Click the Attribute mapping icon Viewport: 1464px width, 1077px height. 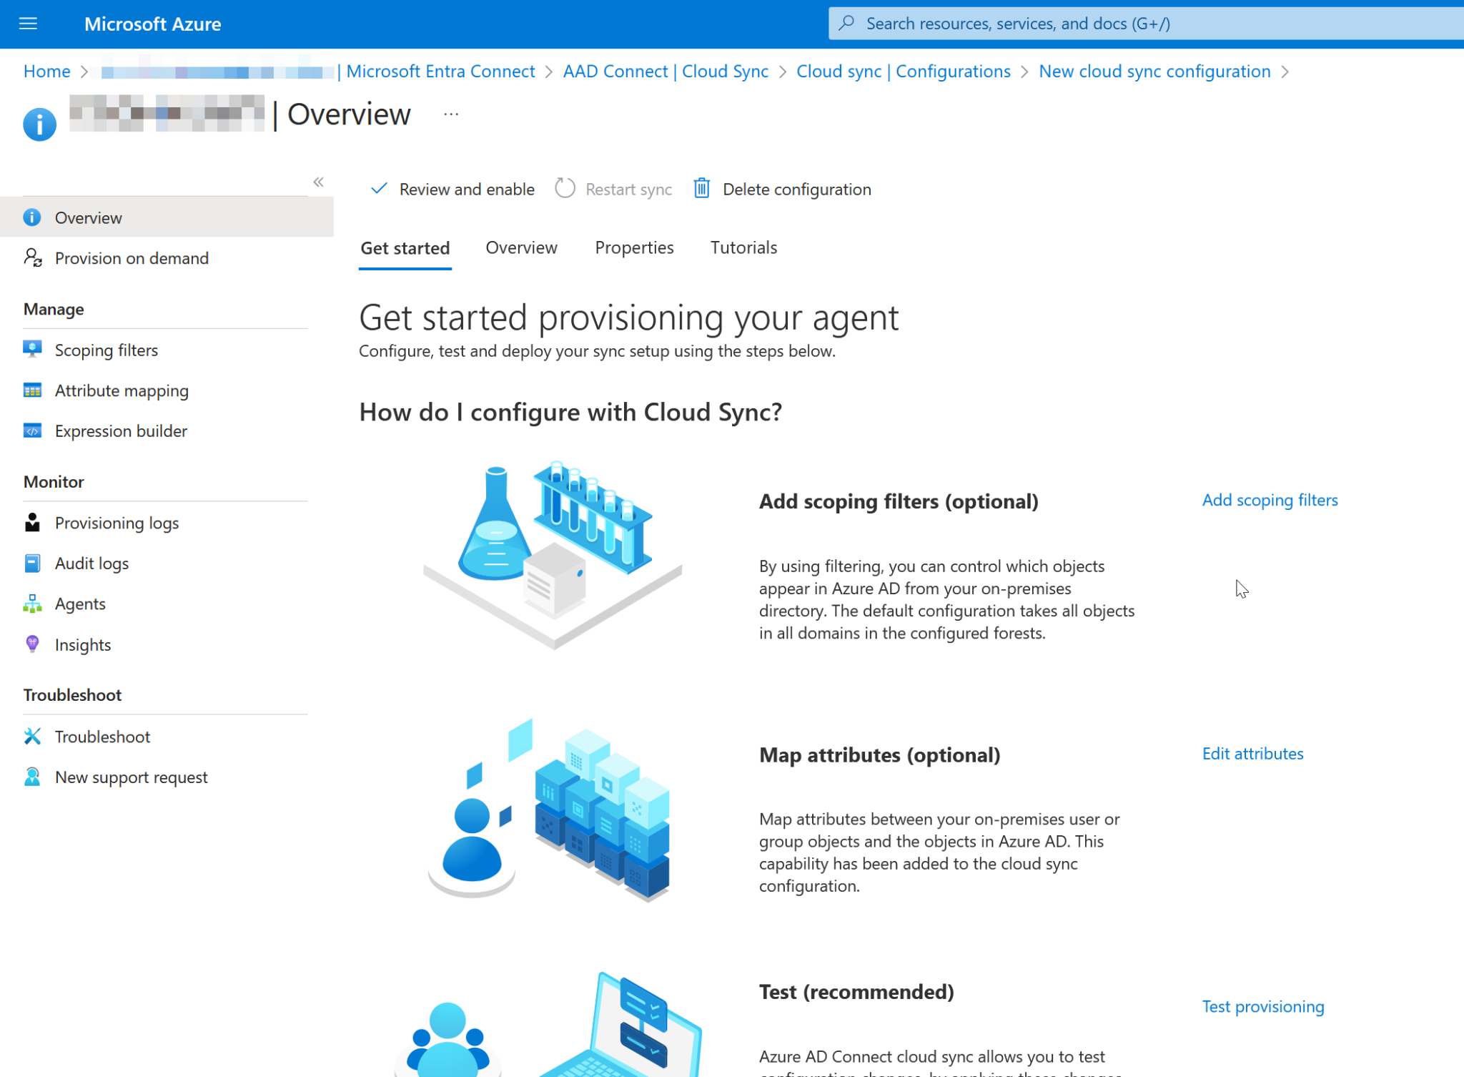(32, 390)
